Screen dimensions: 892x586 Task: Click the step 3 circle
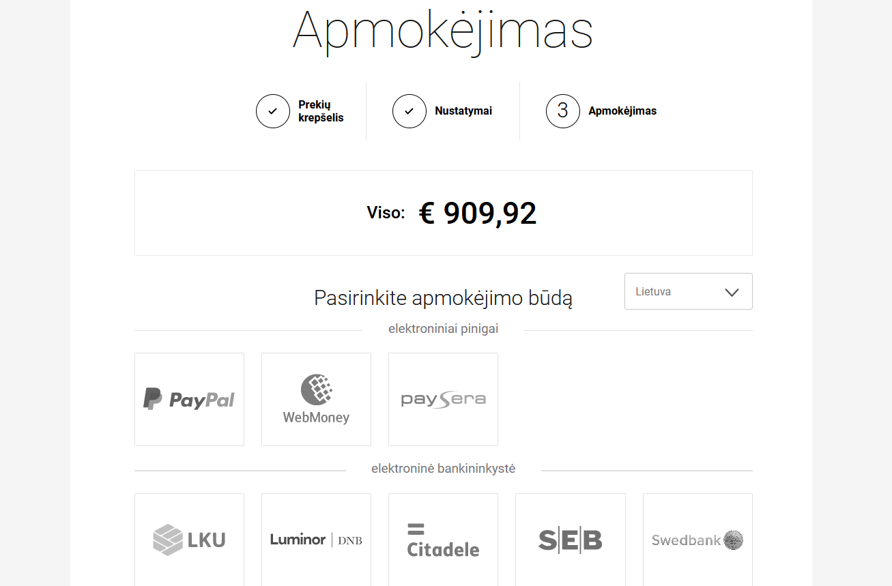pos(563,111)
